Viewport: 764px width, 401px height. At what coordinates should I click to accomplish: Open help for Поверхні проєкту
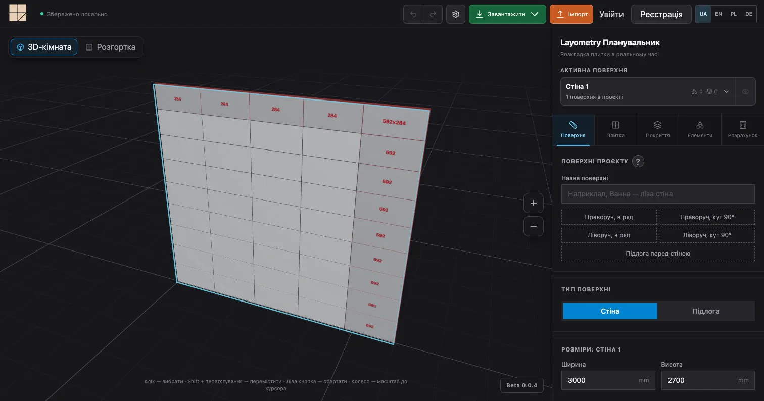pos(638,161)
